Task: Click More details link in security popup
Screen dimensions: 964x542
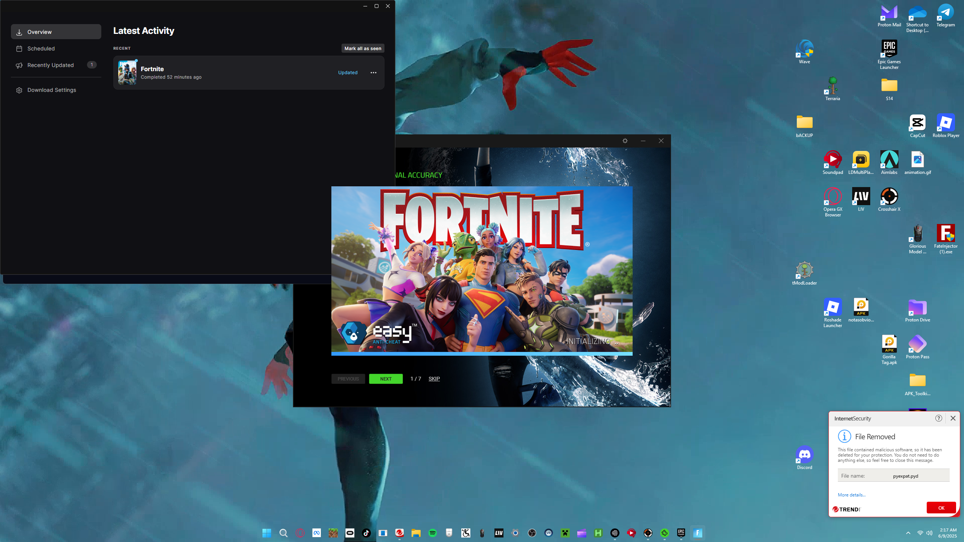Action: click(x=851, y=495)
